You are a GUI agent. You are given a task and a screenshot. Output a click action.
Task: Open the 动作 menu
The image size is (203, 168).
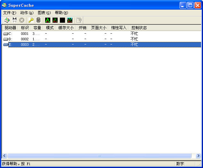(27, 13)
